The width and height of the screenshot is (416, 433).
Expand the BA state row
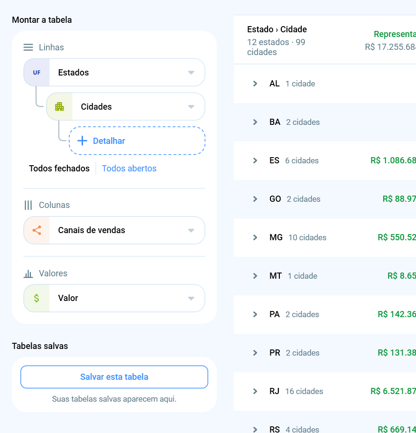pos(255,122)
